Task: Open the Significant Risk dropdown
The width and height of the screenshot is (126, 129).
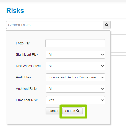Action: point(75,55)
